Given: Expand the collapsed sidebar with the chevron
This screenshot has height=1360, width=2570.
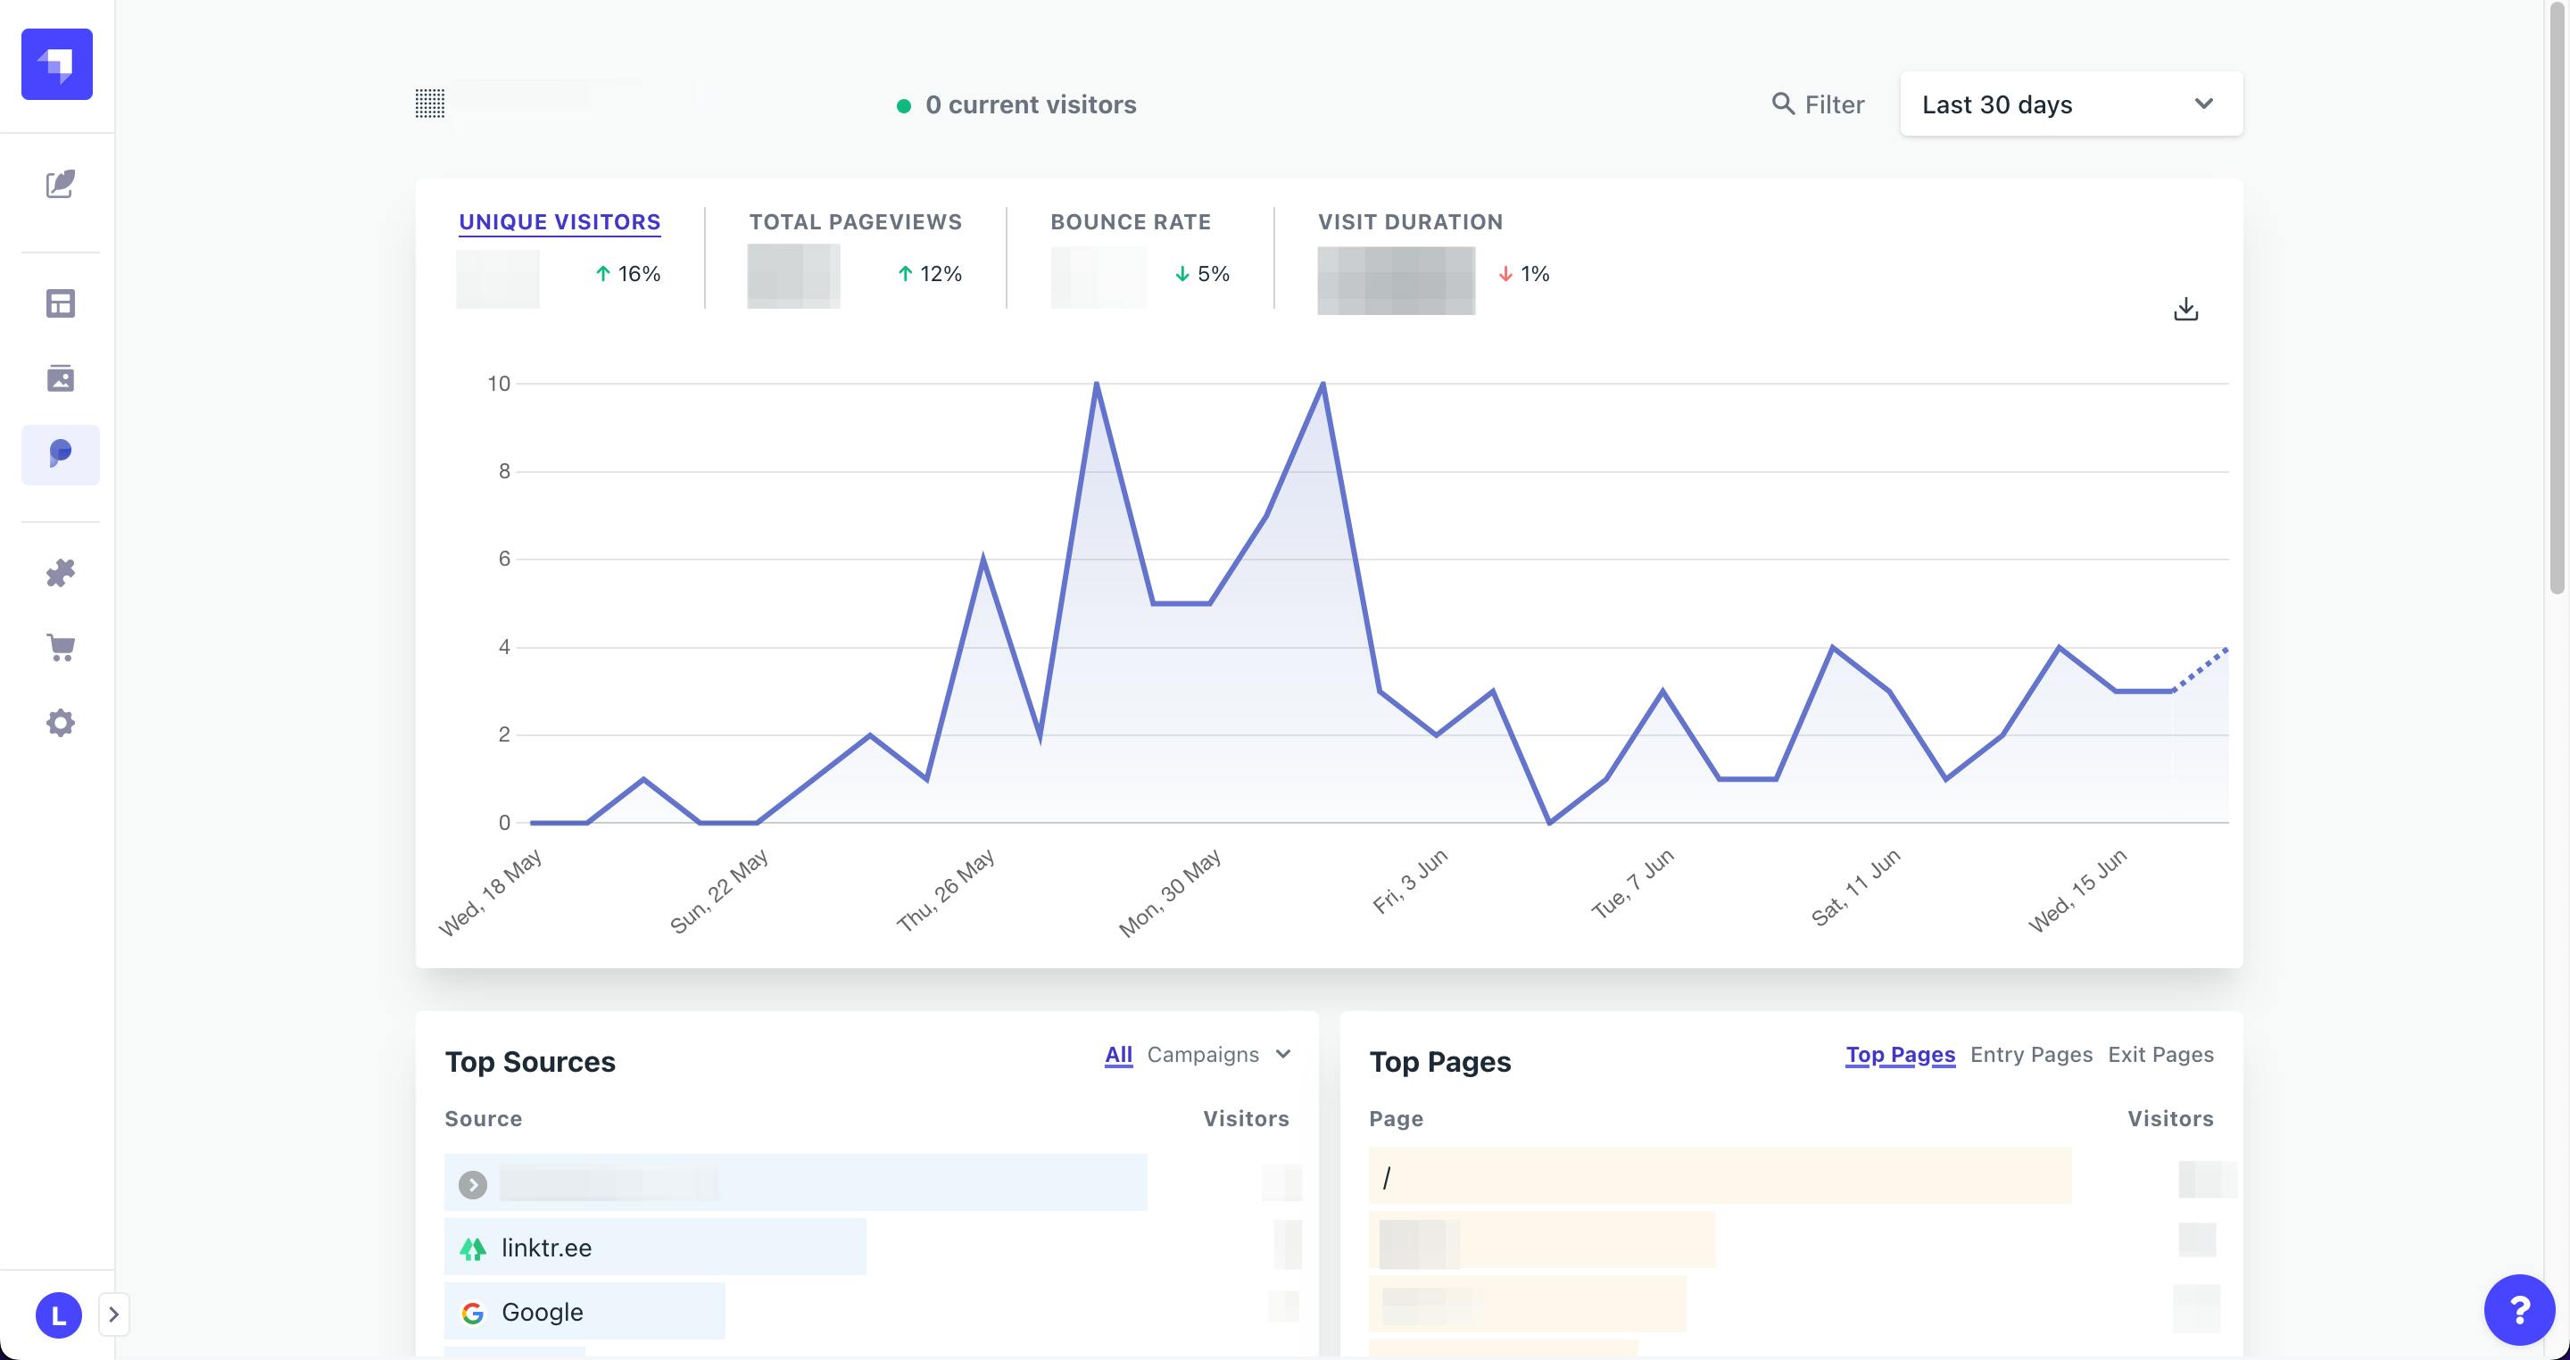Looking at the screenshot, I should 112,1314.
